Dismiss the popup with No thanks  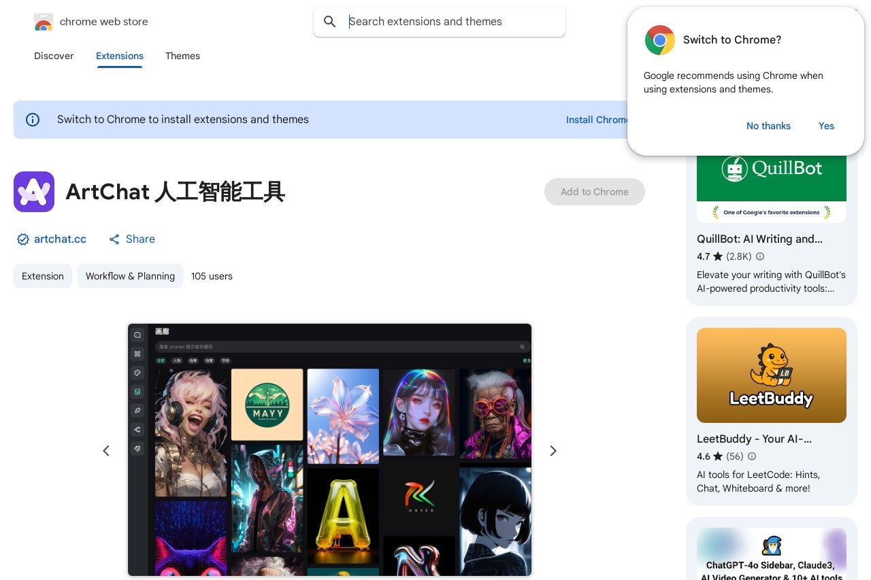click(x=768, y=126)
